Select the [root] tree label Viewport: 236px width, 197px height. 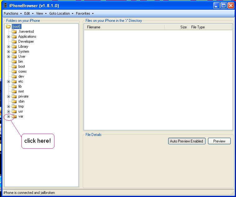pos(16,26)
